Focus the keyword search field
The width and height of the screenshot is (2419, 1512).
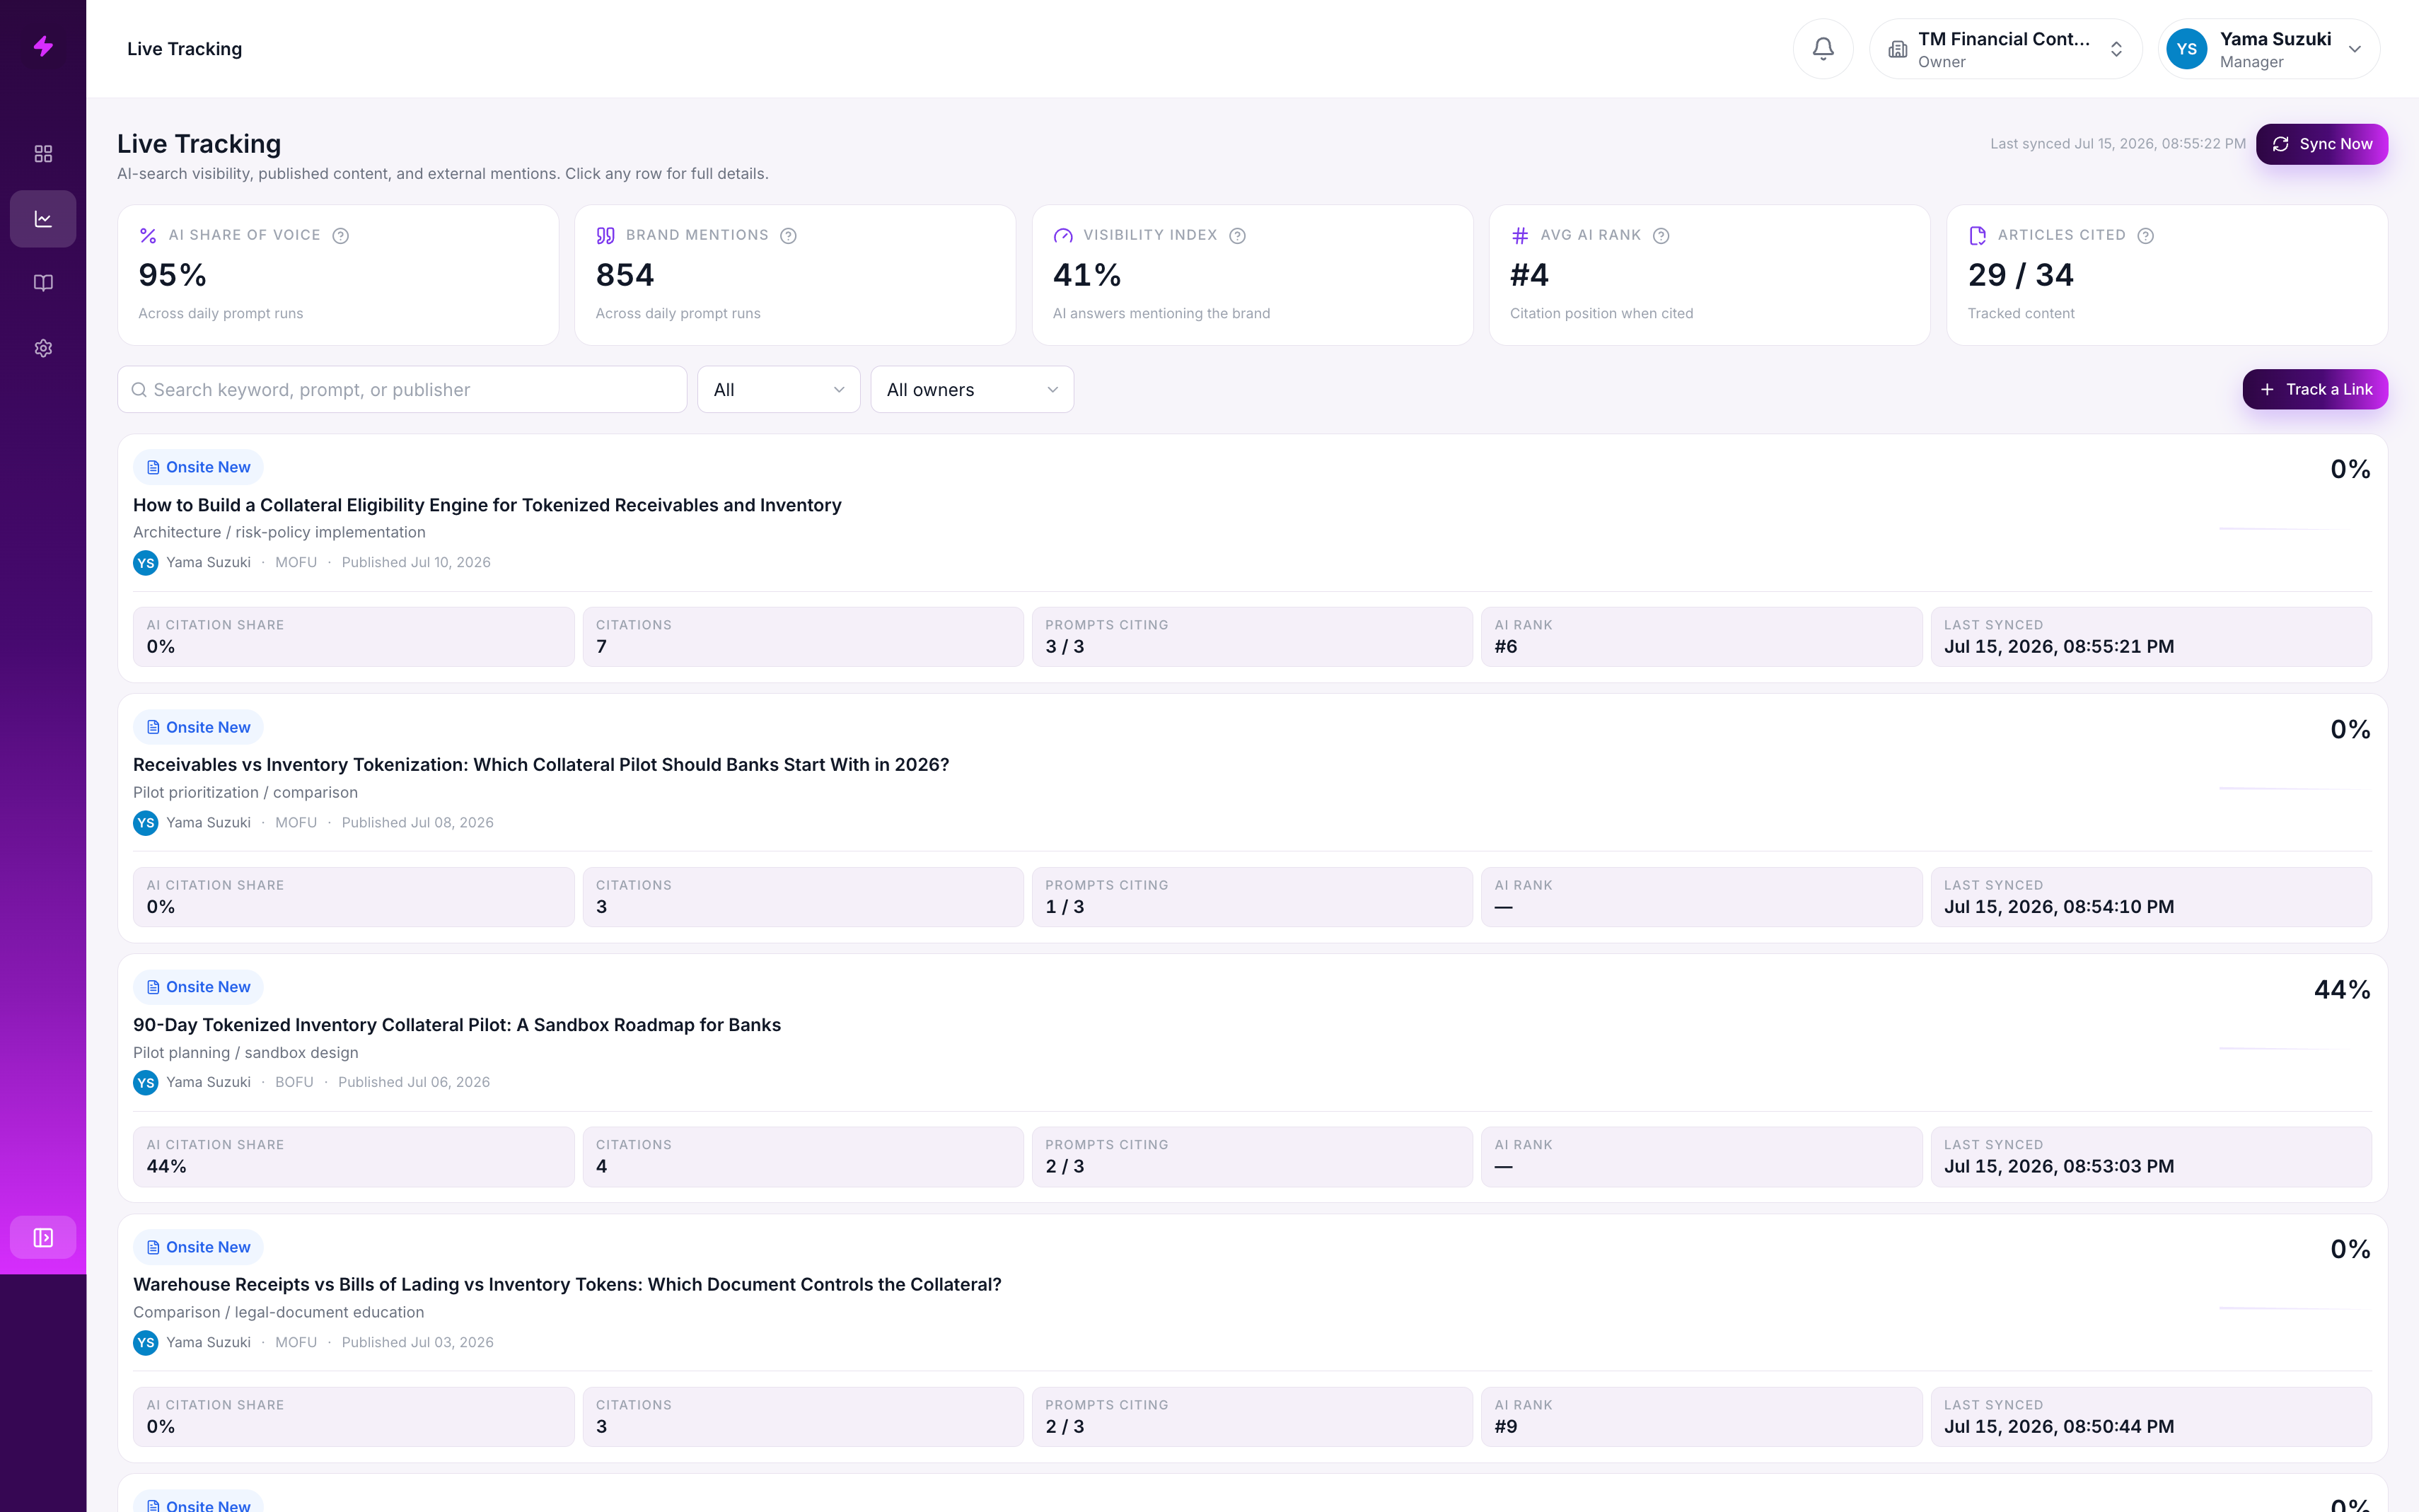point(402,390)
